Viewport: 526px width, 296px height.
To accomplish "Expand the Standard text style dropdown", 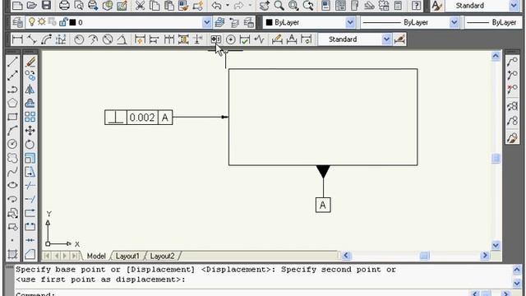I will pyautogui.click(x=514, y=6).
